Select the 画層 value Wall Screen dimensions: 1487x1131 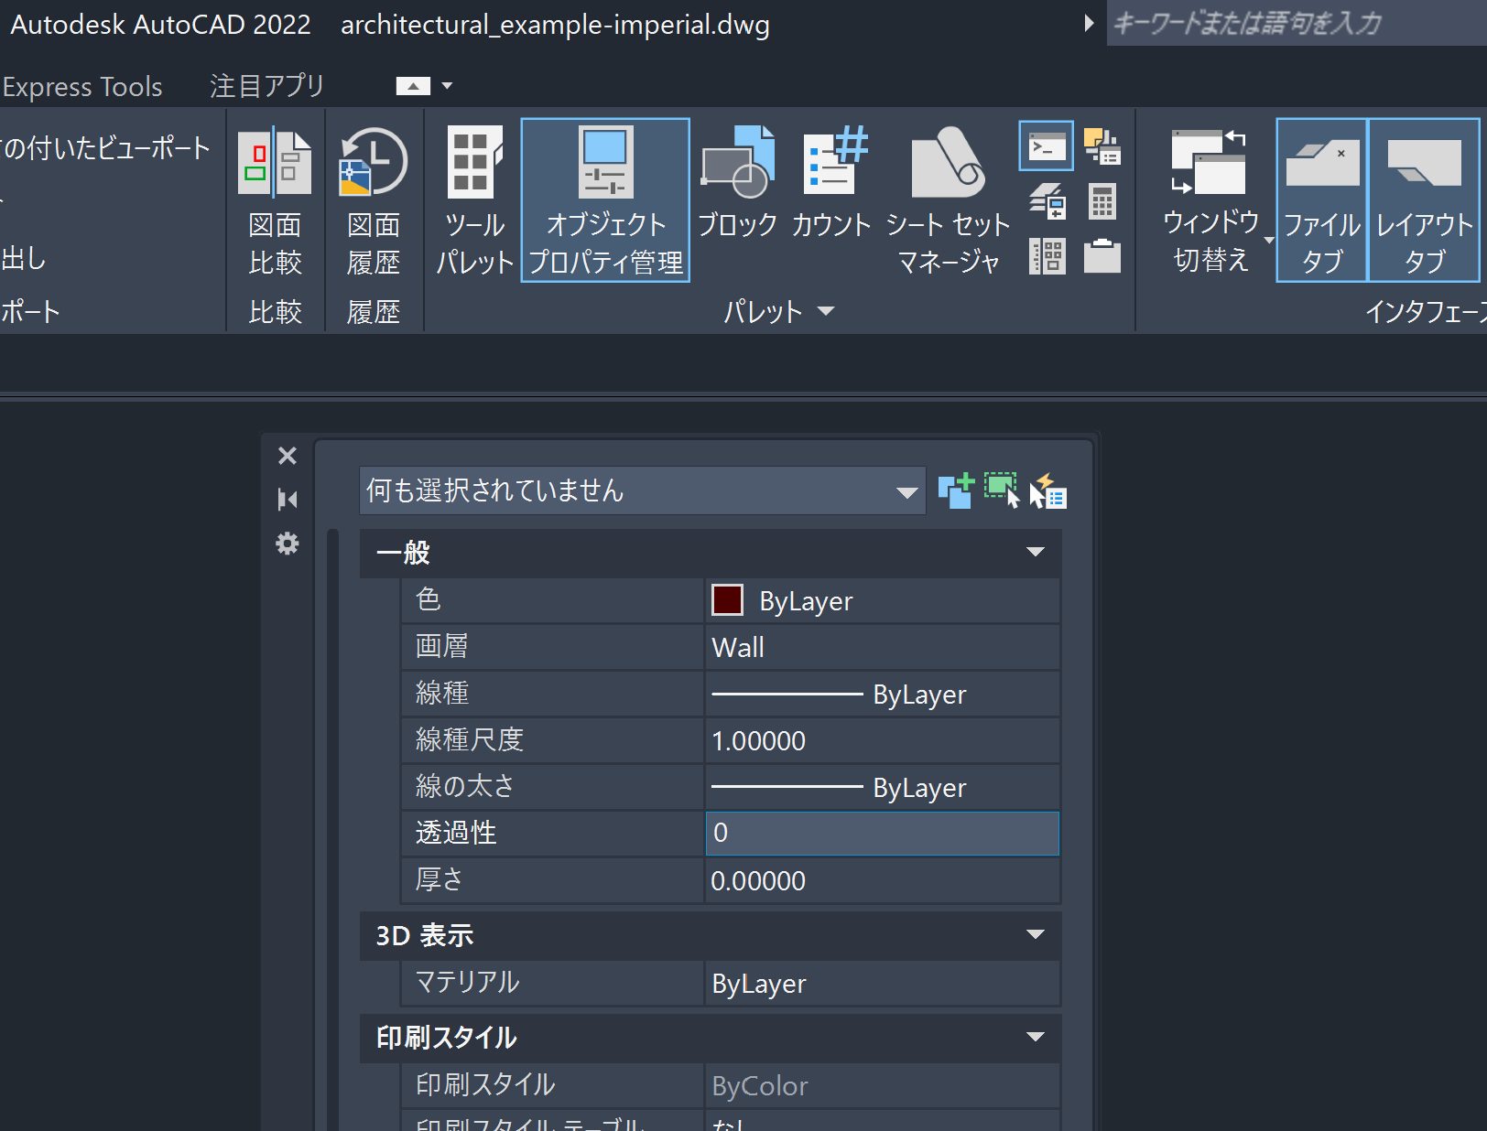[882, 647]
